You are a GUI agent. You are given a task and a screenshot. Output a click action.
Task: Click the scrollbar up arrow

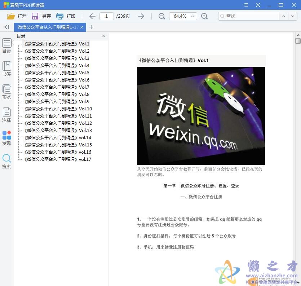tap(298, 35)
